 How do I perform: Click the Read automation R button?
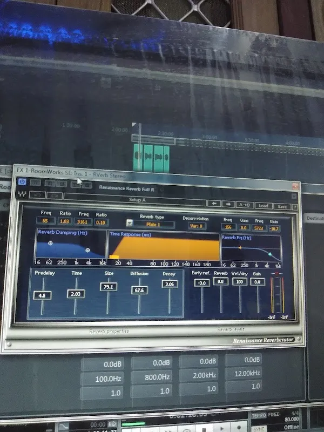pos(50,183)
